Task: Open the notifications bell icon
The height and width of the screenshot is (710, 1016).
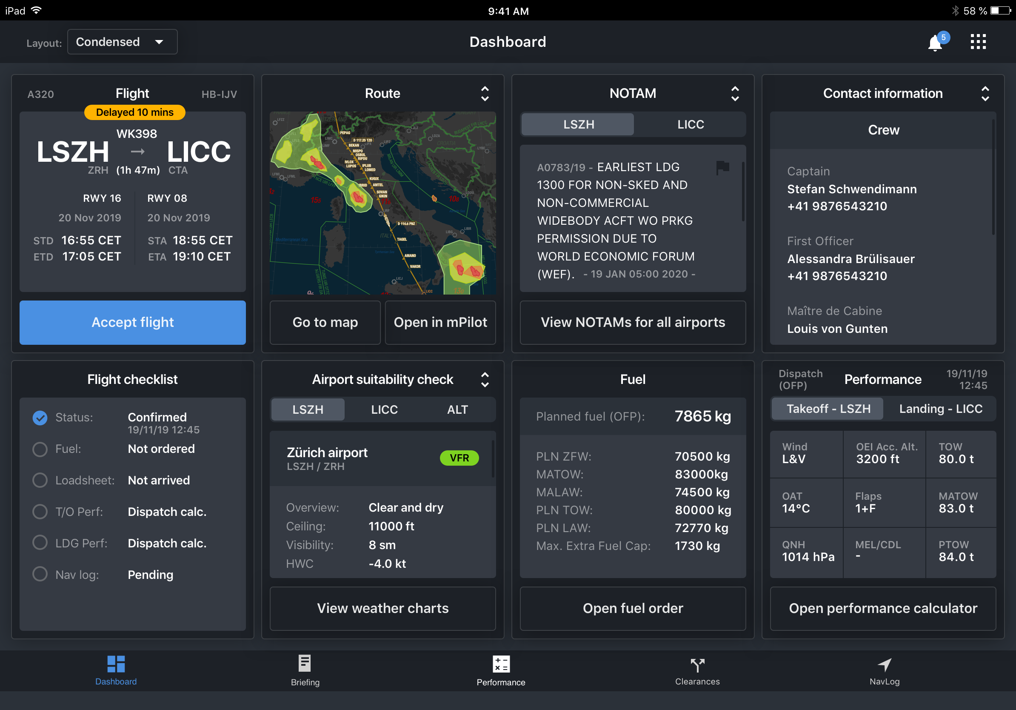Action: tap(935, 43)
